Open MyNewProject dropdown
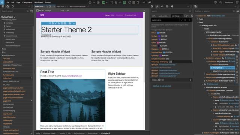 tap(8, 17)
